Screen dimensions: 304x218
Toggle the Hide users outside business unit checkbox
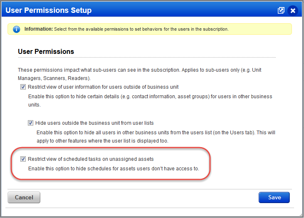pos(30,123)
